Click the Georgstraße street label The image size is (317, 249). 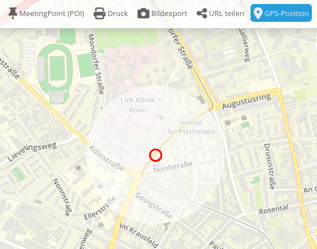154,205
